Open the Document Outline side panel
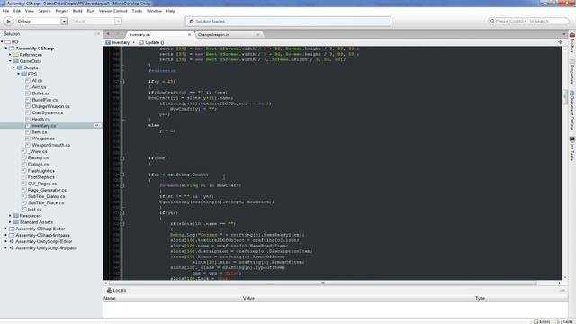Screen dimensions: 576x324 coord(572,110)
